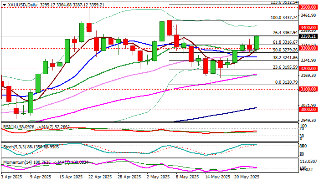The width and height of the screenshot is (319, 182).
Task: Click the 3400.00 red price label
Action: (308, 27)
